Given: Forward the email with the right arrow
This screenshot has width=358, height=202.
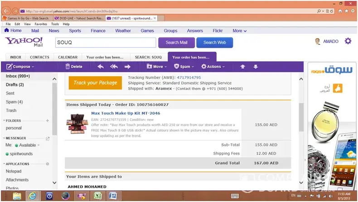Looking at the screenshot, I should 127,67.
